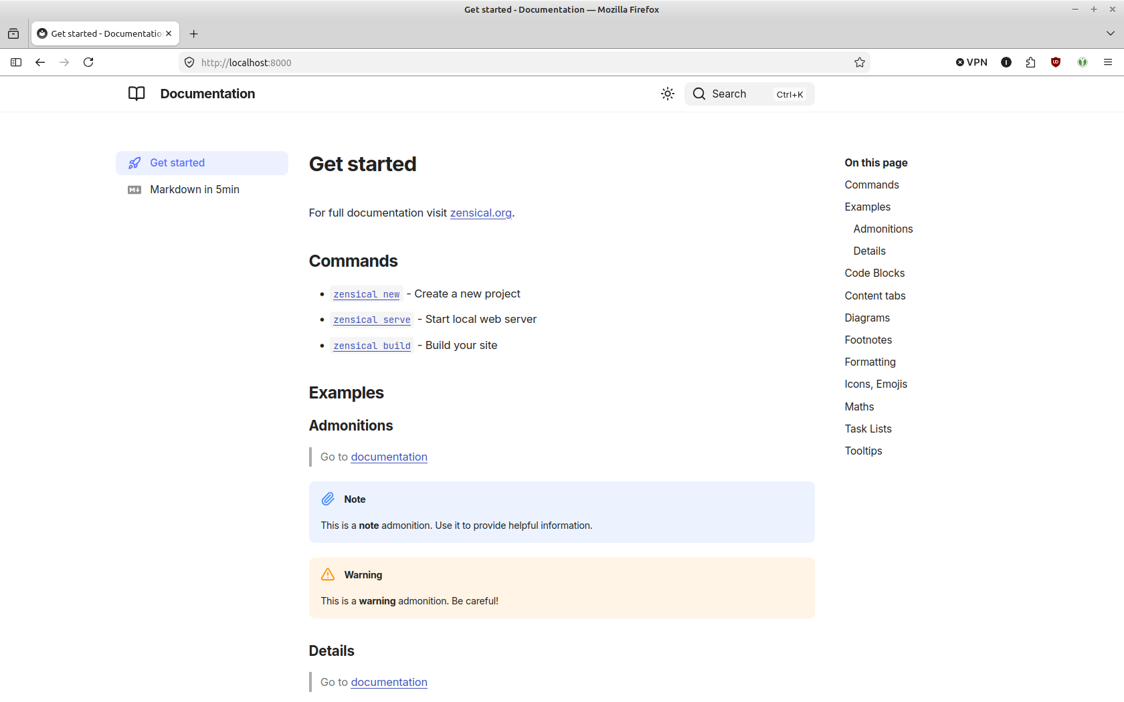Click the VPN toolbar button

tap(971, 63)
